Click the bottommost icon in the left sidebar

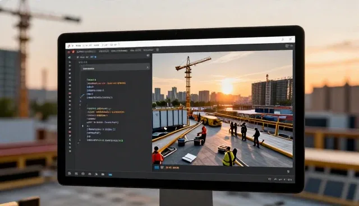[70, 151]
